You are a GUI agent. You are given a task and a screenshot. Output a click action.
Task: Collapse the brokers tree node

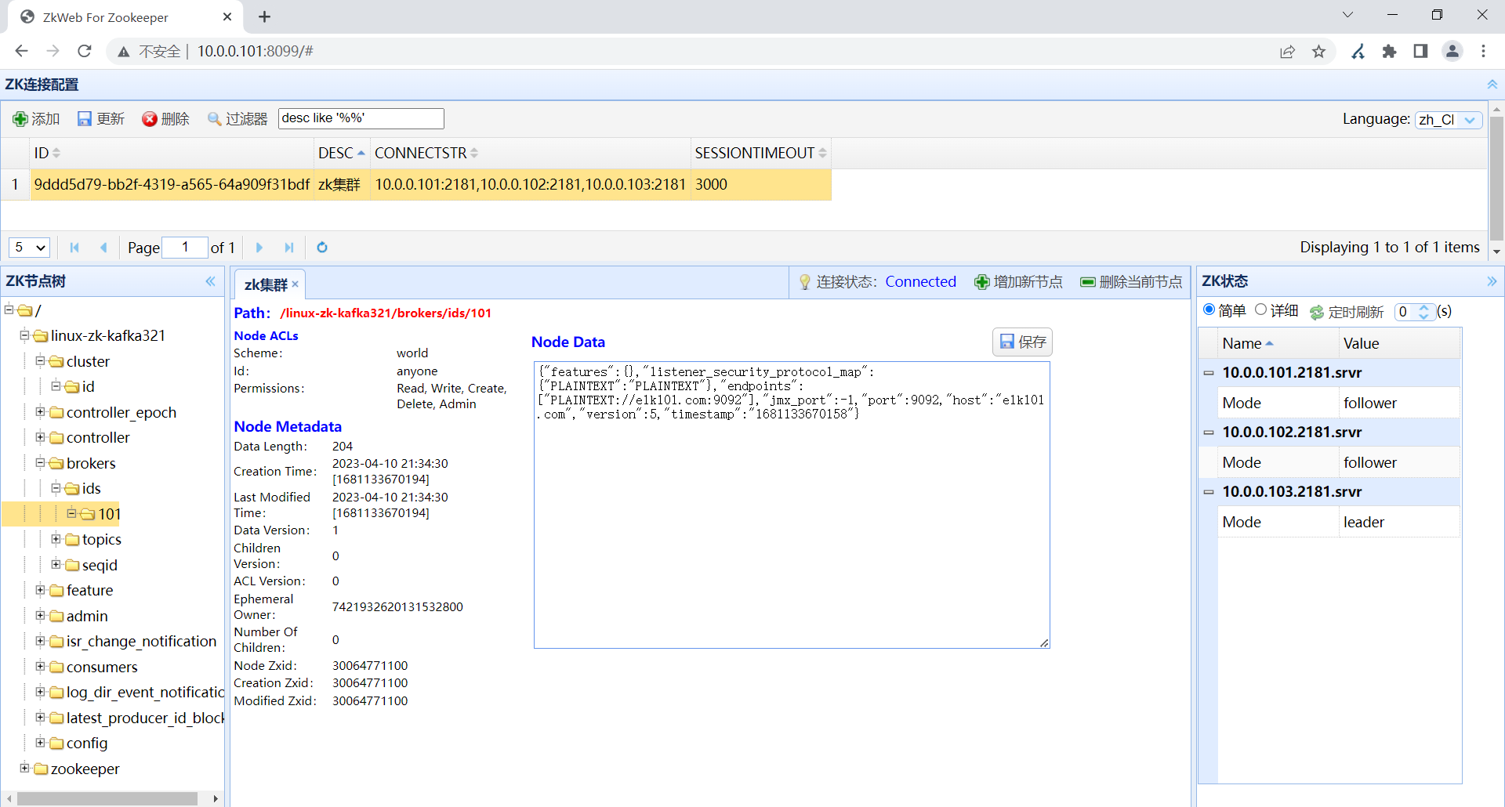[x=40, y=463]
